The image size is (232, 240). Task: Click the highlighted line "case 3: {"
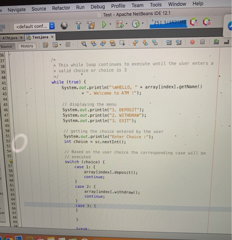pos(86,206)
